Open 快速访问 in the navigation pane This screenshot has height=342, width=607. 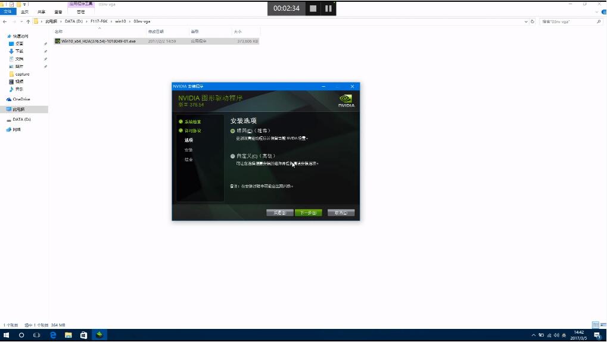click(20, 36)
